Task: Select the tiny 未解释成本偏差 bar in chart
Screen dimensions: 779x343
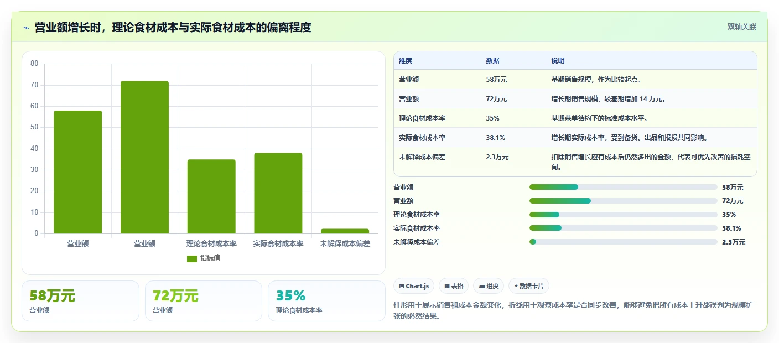Action: coord(345,231)
